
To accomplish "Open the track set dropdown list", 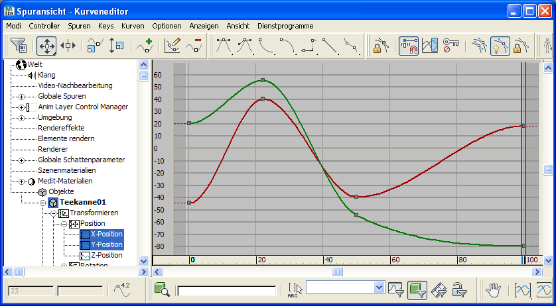I will 380,287.
